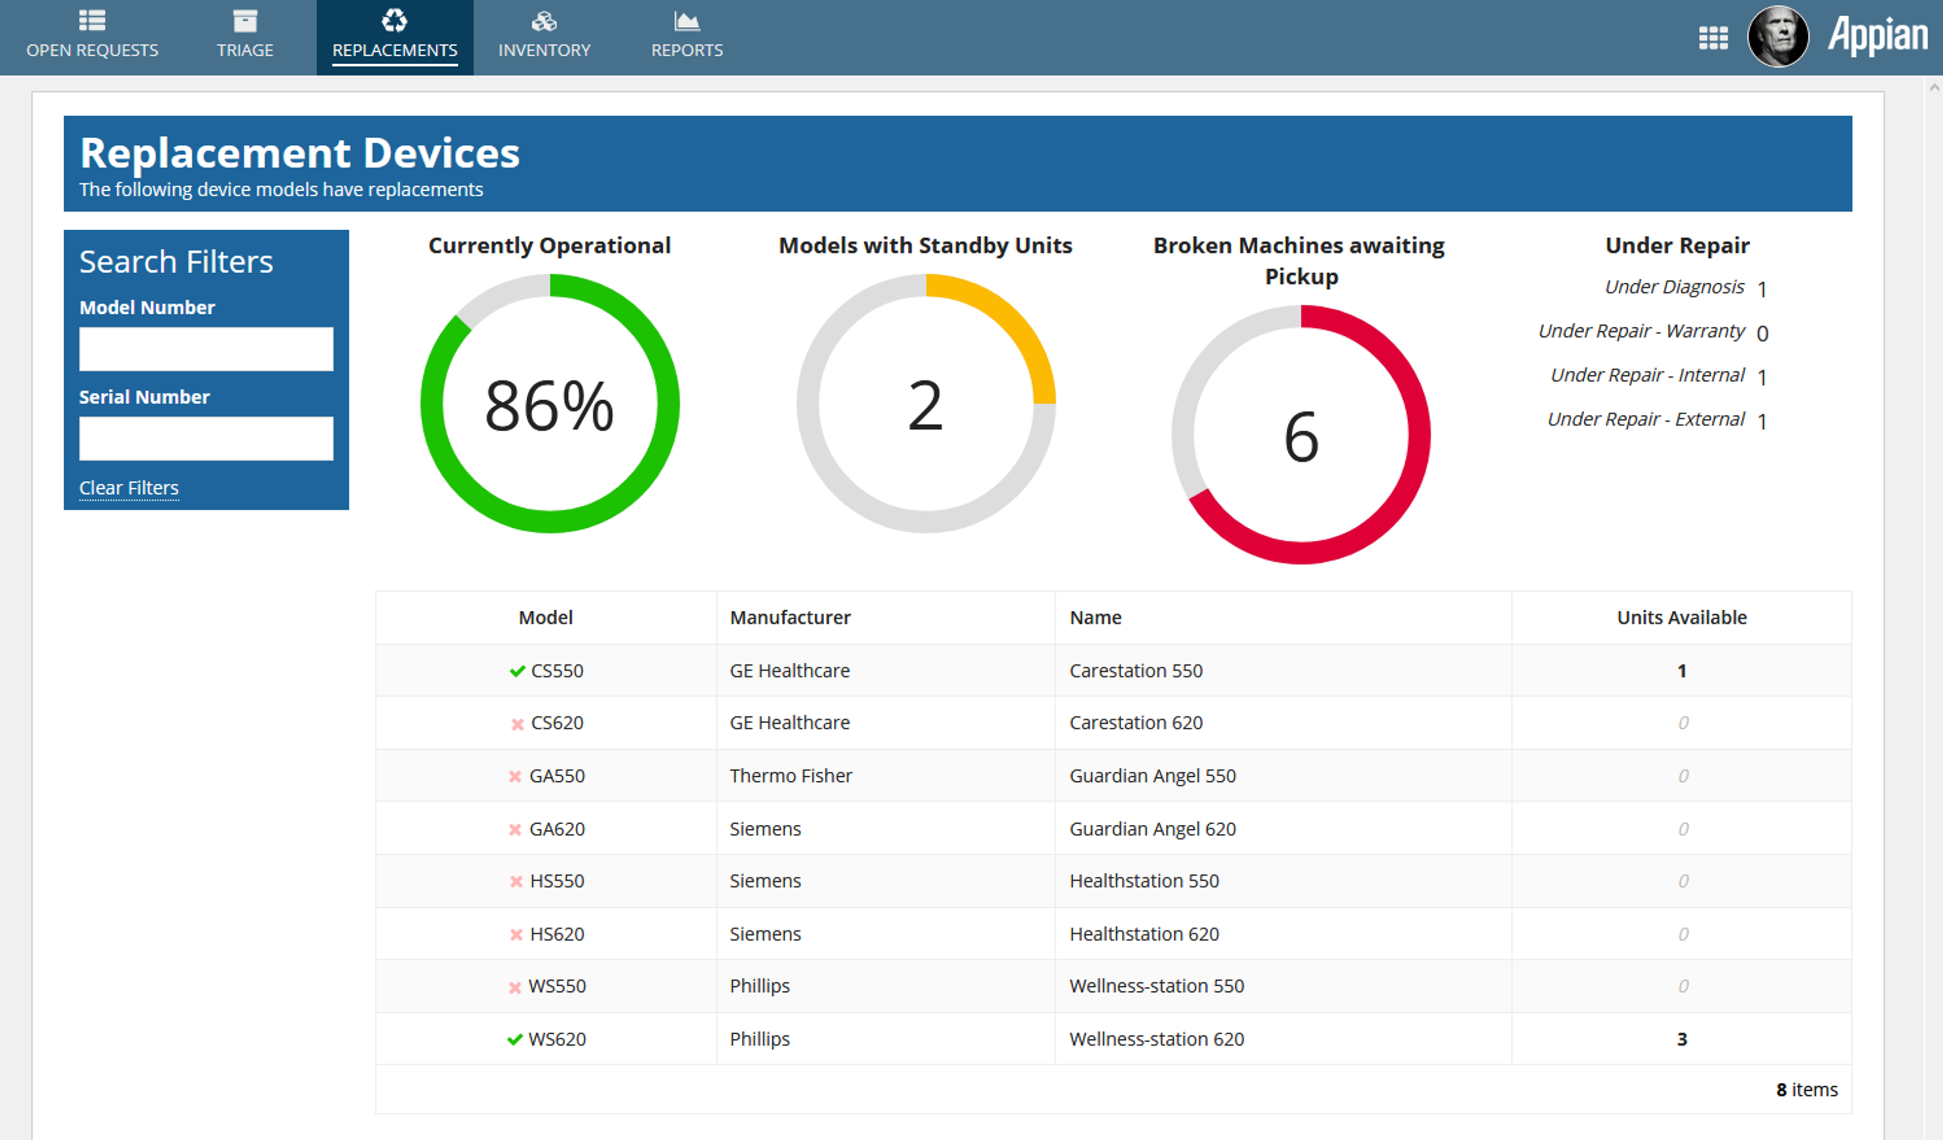The height and width of the screenshot is (1140, 1943).
Task: Click the Under Repair - Internal label
Action: click(x=1648, y=374)
